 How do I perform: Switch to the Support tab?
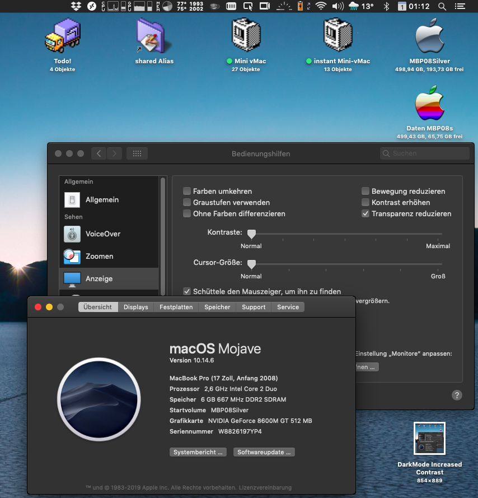(x=254, y=307)
